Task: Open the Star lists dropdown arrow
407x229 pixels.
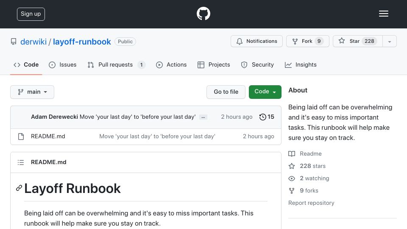Action: 390,41
